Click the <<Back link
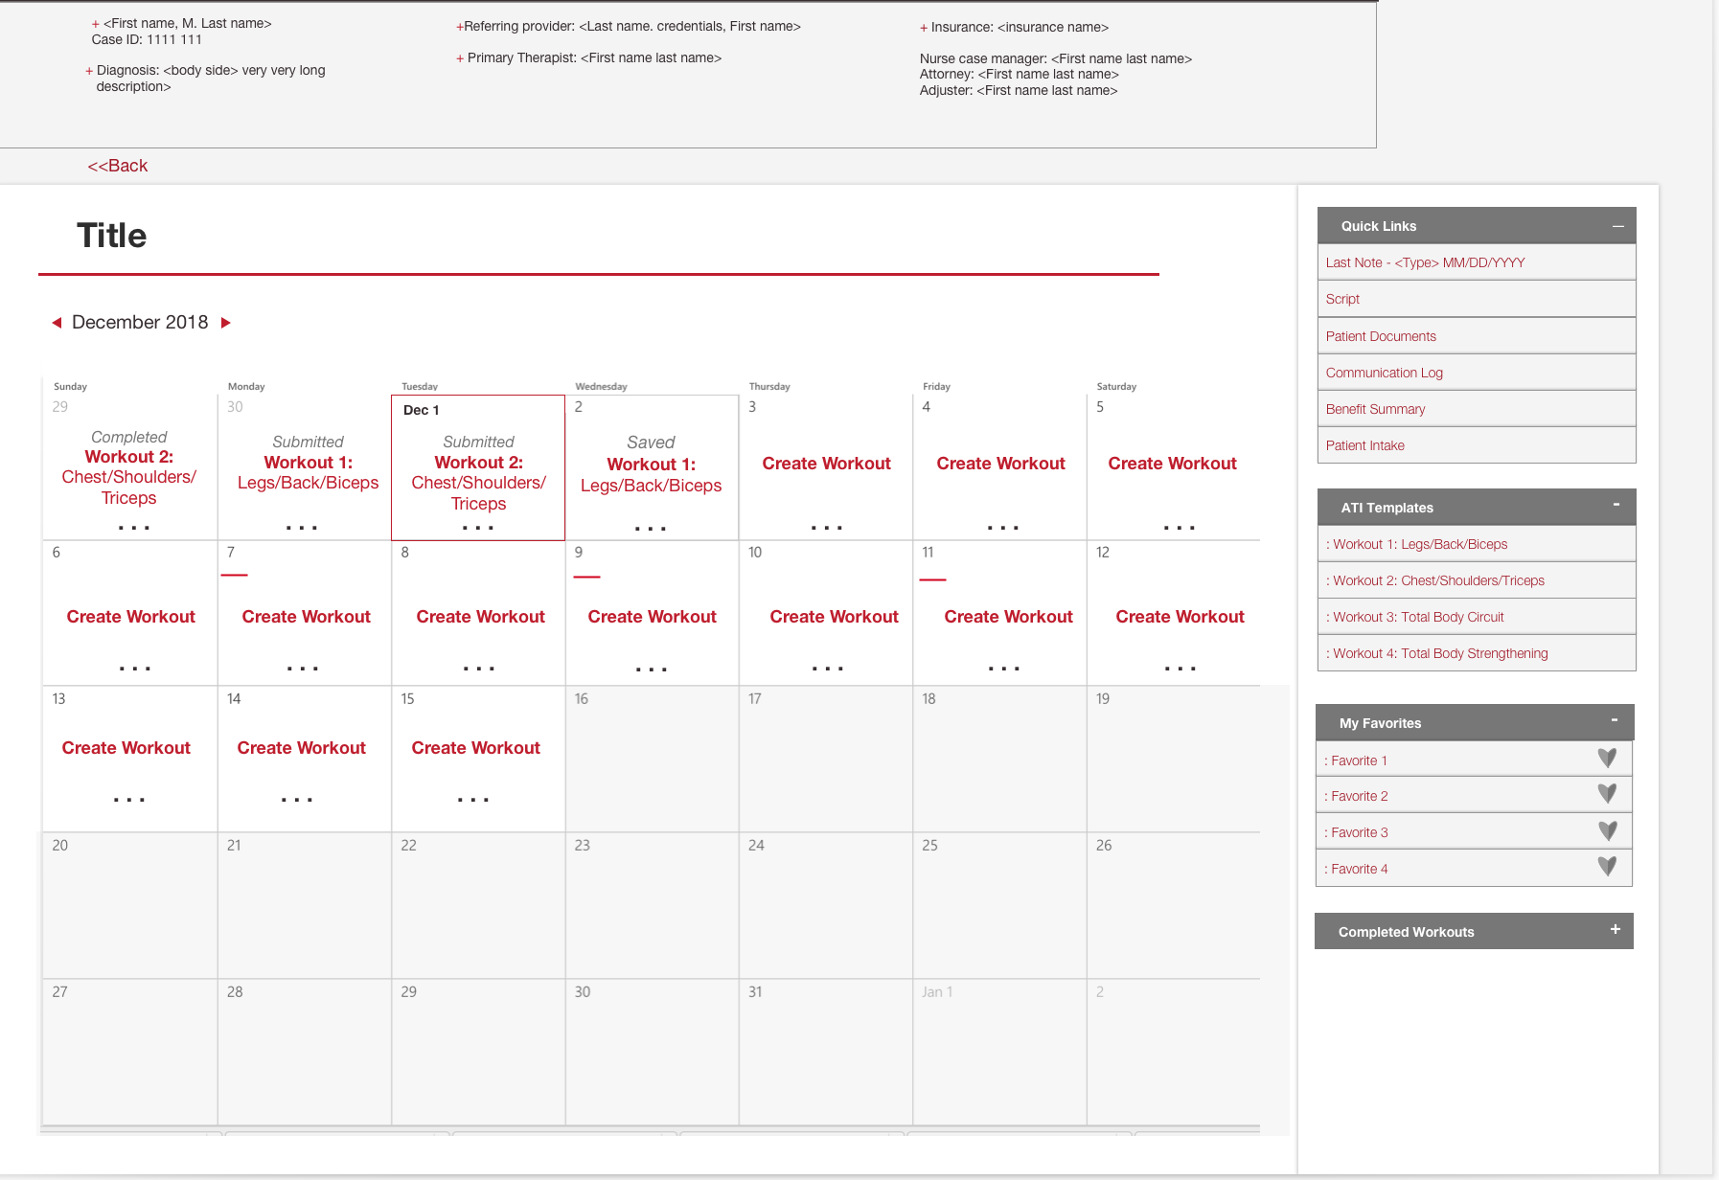Image resolution: width=1719 pixels, height=1180 pixels. 117,166
